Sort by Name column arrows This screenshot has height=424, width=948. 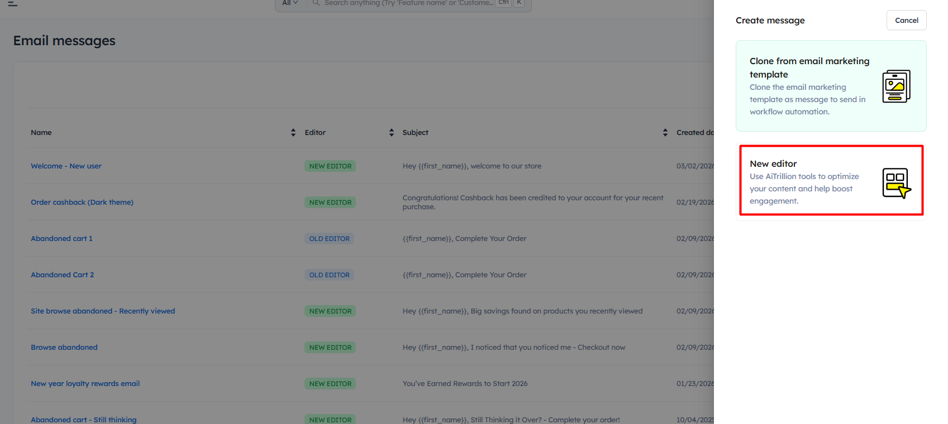coord(293,133)
